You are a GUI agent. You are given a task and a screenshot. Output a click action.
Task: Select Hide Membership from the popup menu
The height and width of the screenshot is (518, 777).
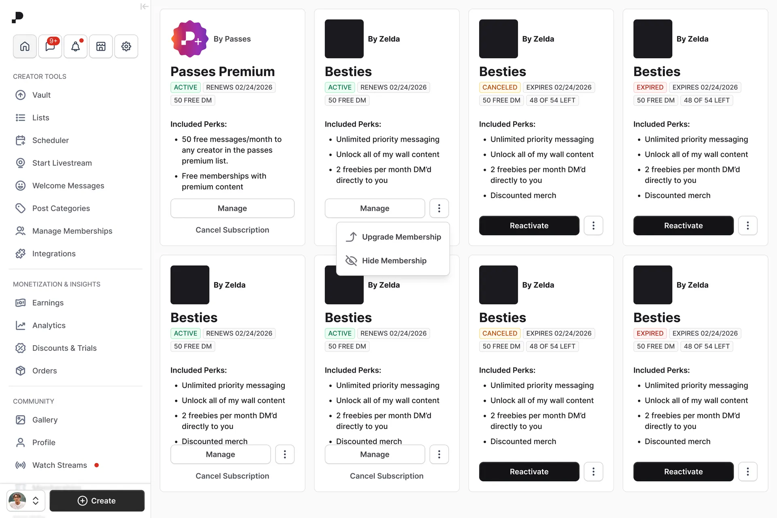click(394, 261)
